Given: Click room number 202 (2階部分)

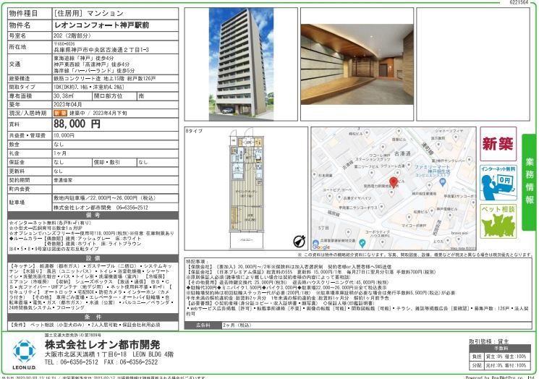Looking at the screenshot, I should [x=72, y=35].
